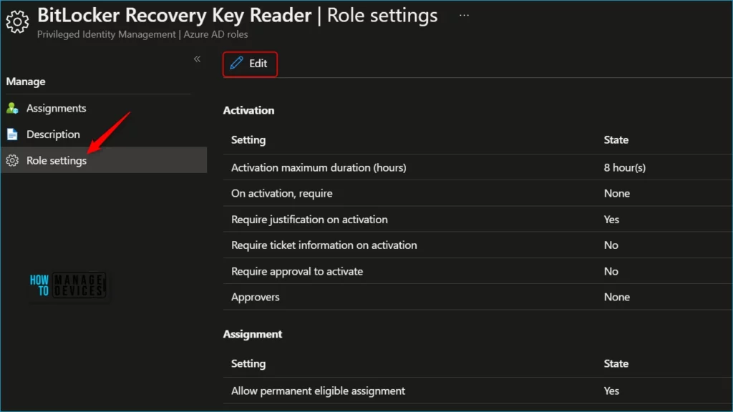Select Require justification on activation setting
733x412 pixels.
309,219
